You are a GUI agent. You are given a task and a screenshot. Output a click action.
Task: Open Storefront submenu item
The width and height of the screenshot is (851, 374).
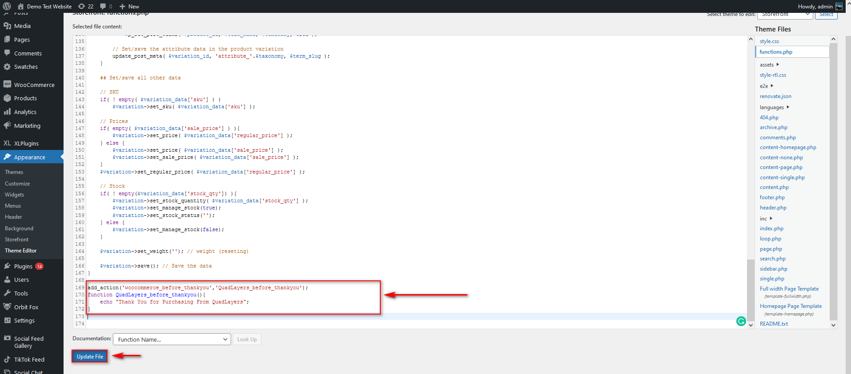click(x=16, y=240)
